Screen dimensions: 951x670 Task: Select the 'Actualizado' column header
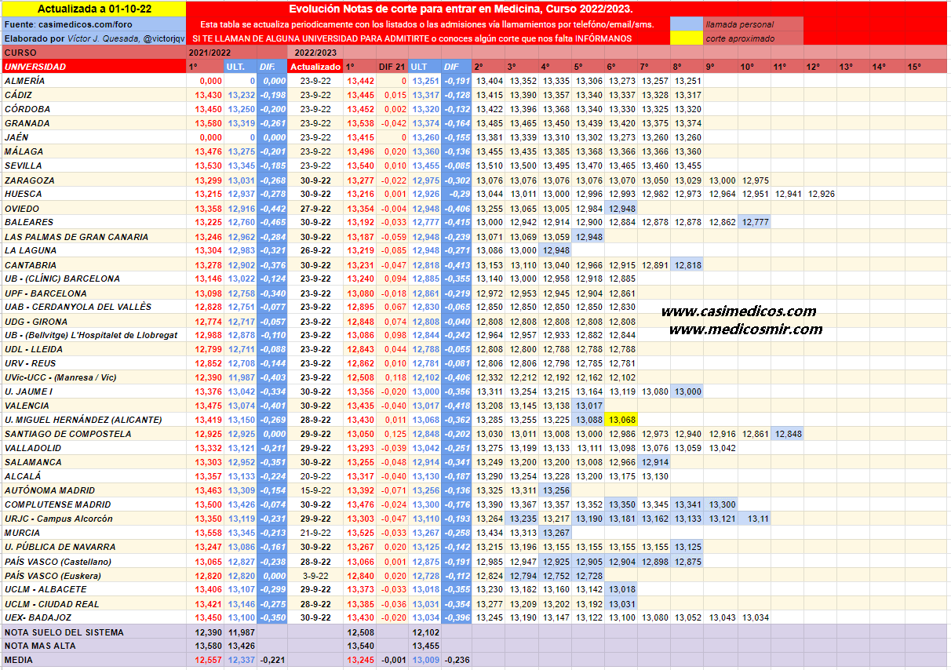pos(315,67)
